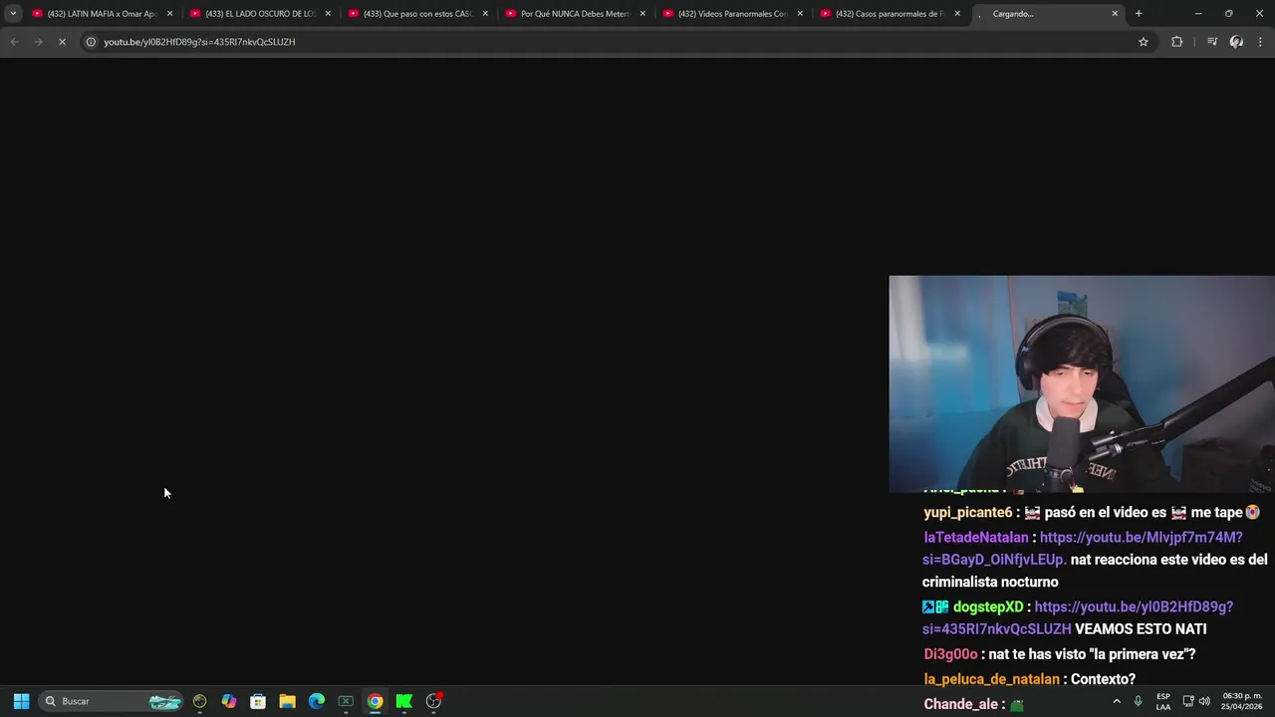Click the Buscar taskbar search box

pyautogui.click(x=112, y=701)
